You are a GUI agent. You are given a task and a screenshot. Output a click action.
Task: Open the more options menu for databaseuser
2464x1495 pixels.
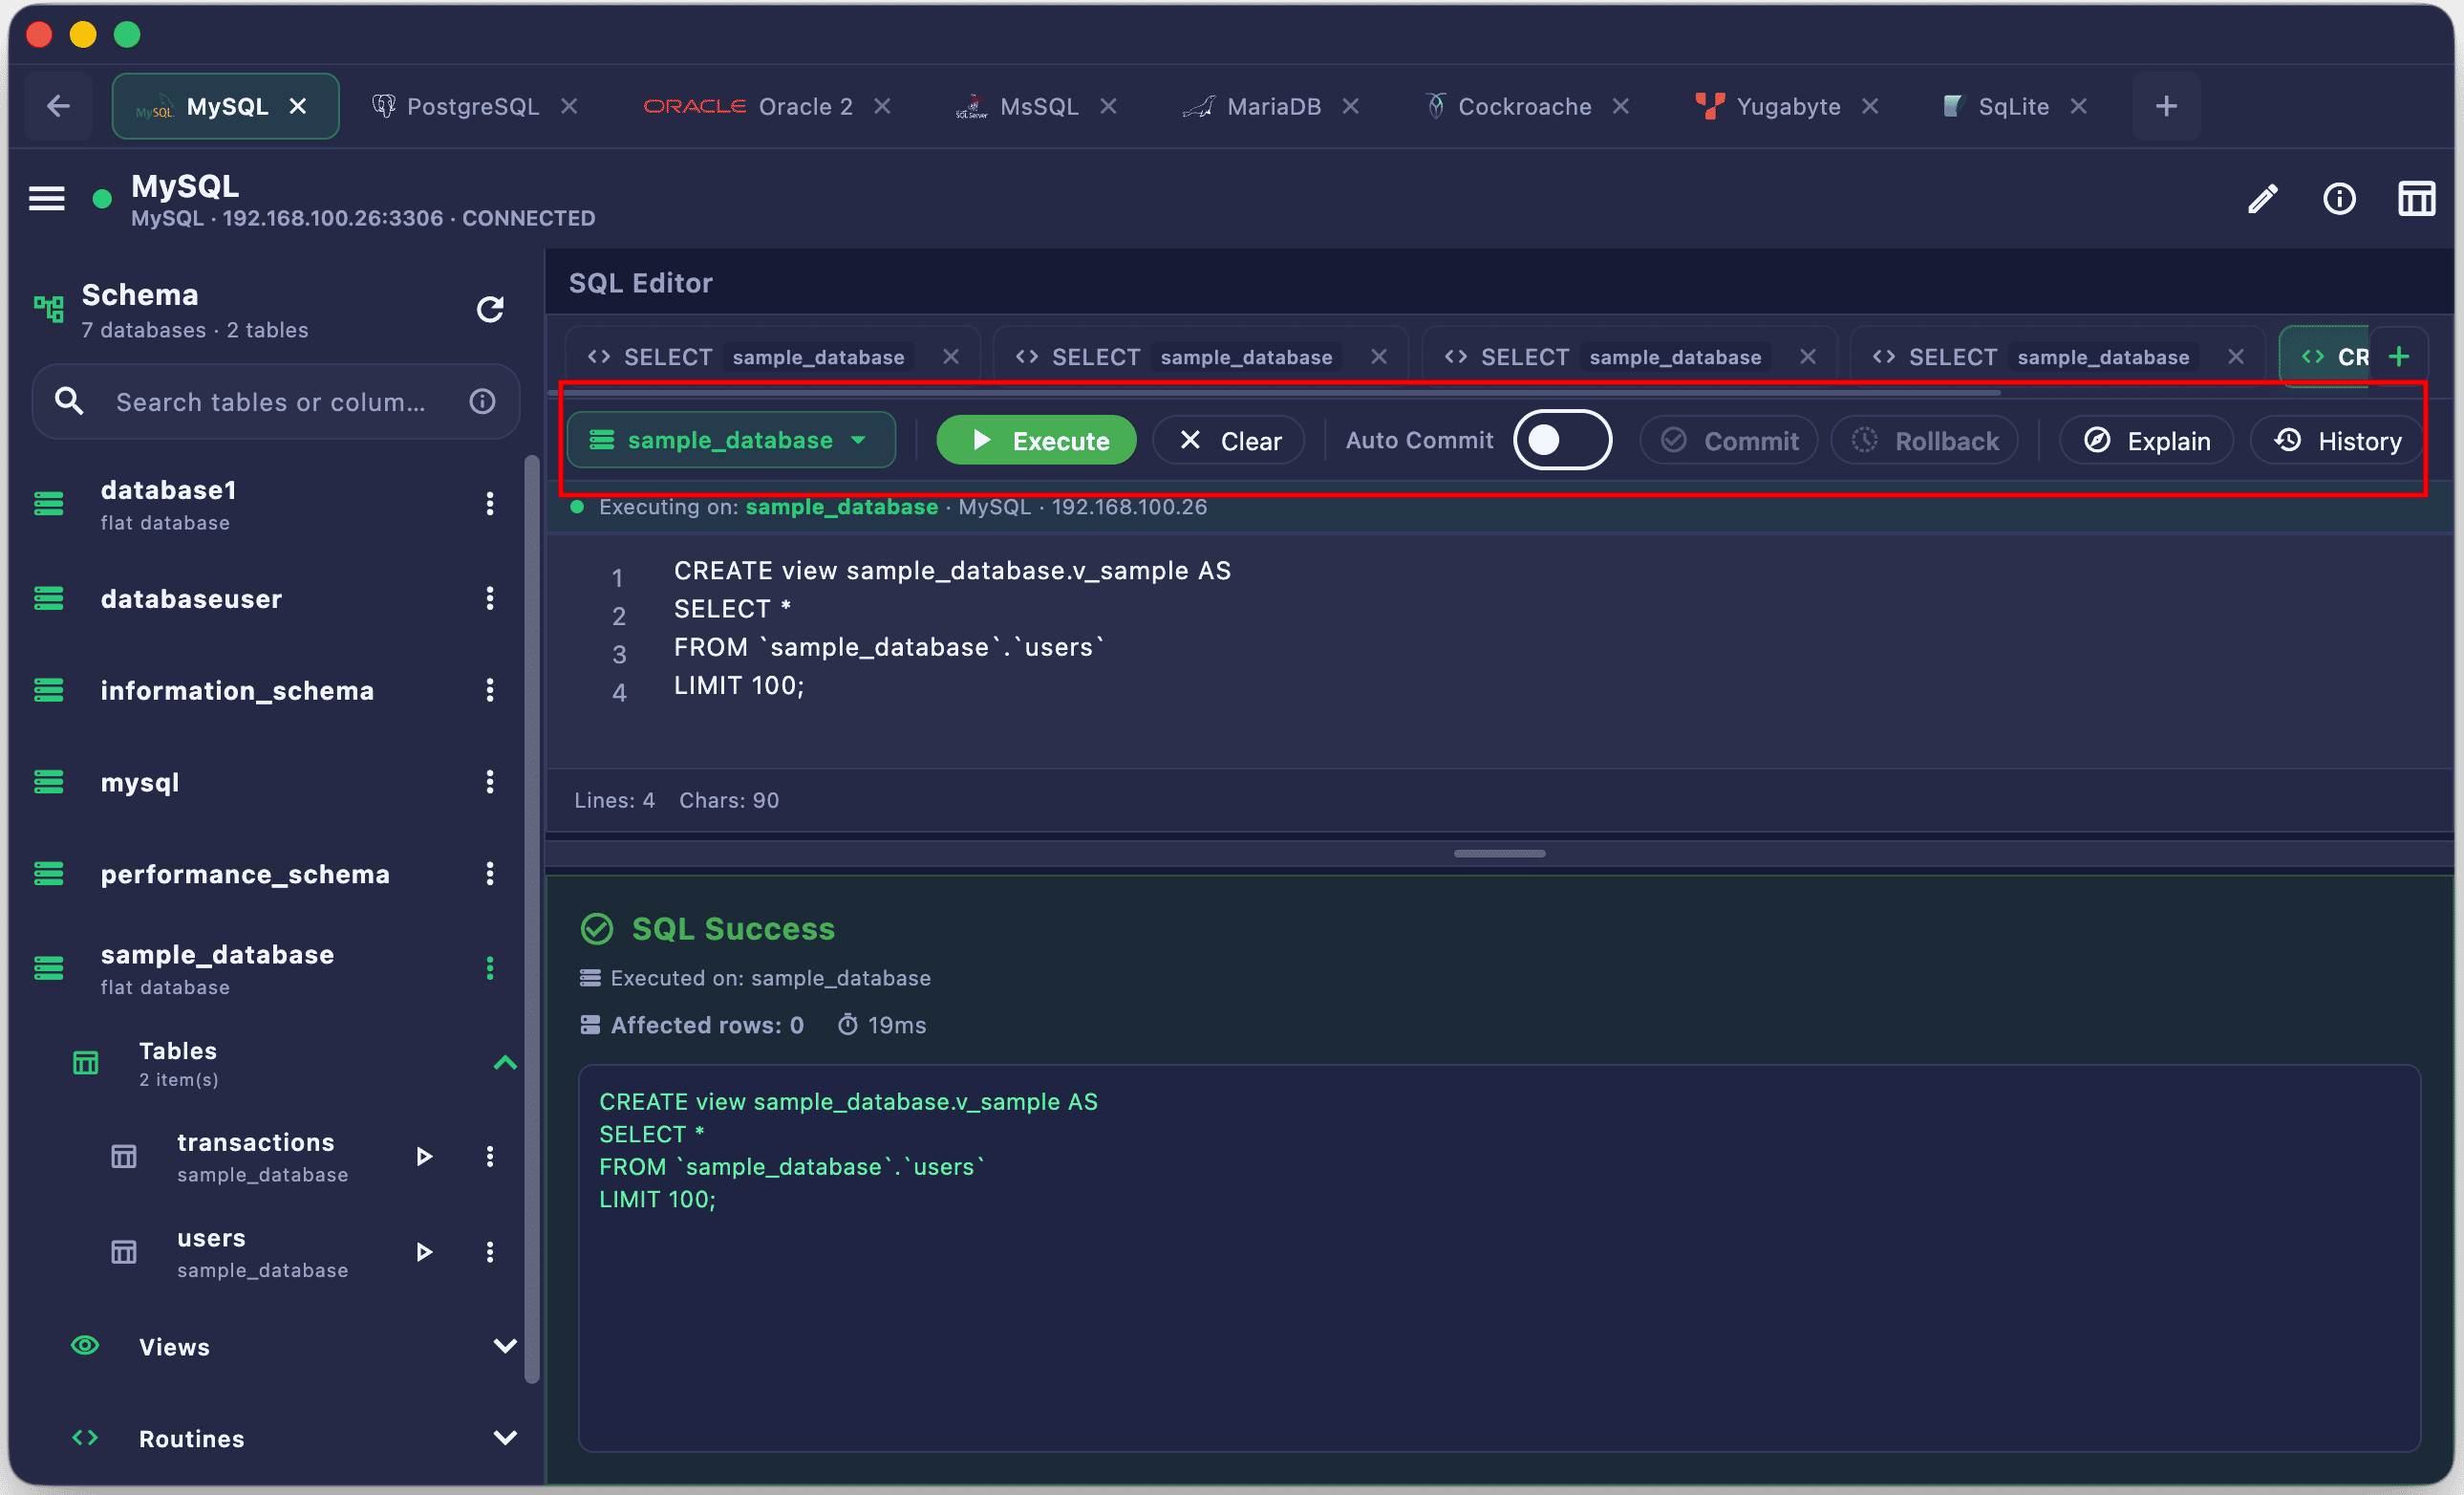coord(490,598)
